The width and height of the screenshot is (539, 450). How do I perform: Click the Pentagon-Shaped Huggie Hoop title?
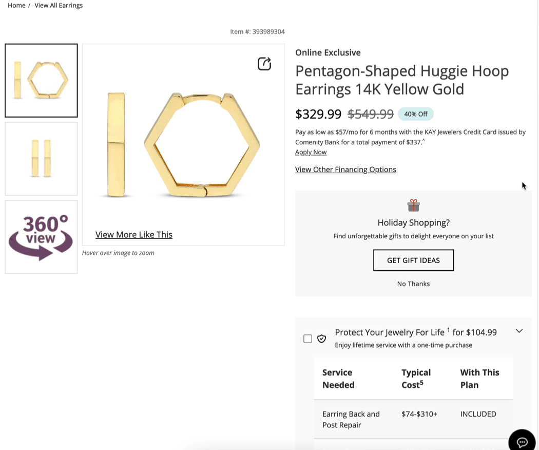[401, 80]
